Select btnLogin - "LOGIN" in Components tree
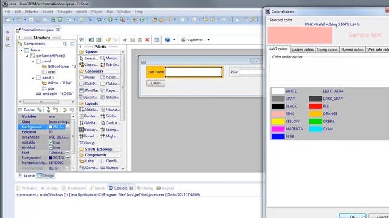The height and width of the screenshot is (218, 389). (55, 94)
